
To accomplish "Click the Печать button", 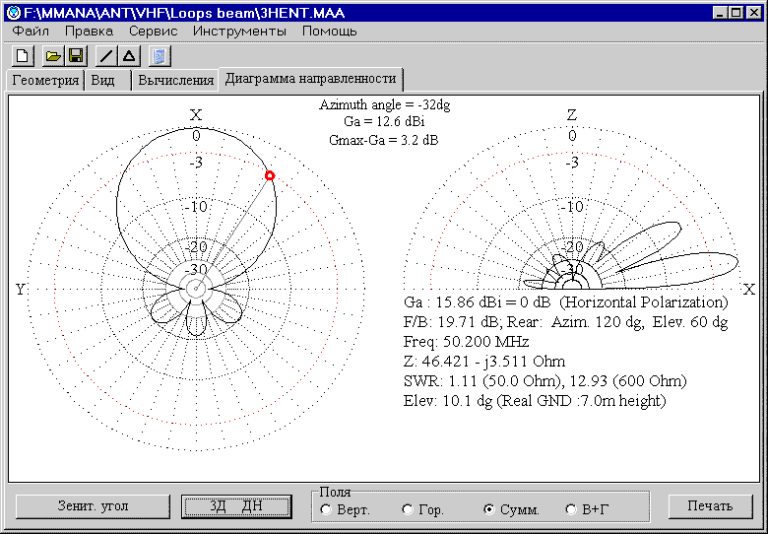I will (710, 506).
